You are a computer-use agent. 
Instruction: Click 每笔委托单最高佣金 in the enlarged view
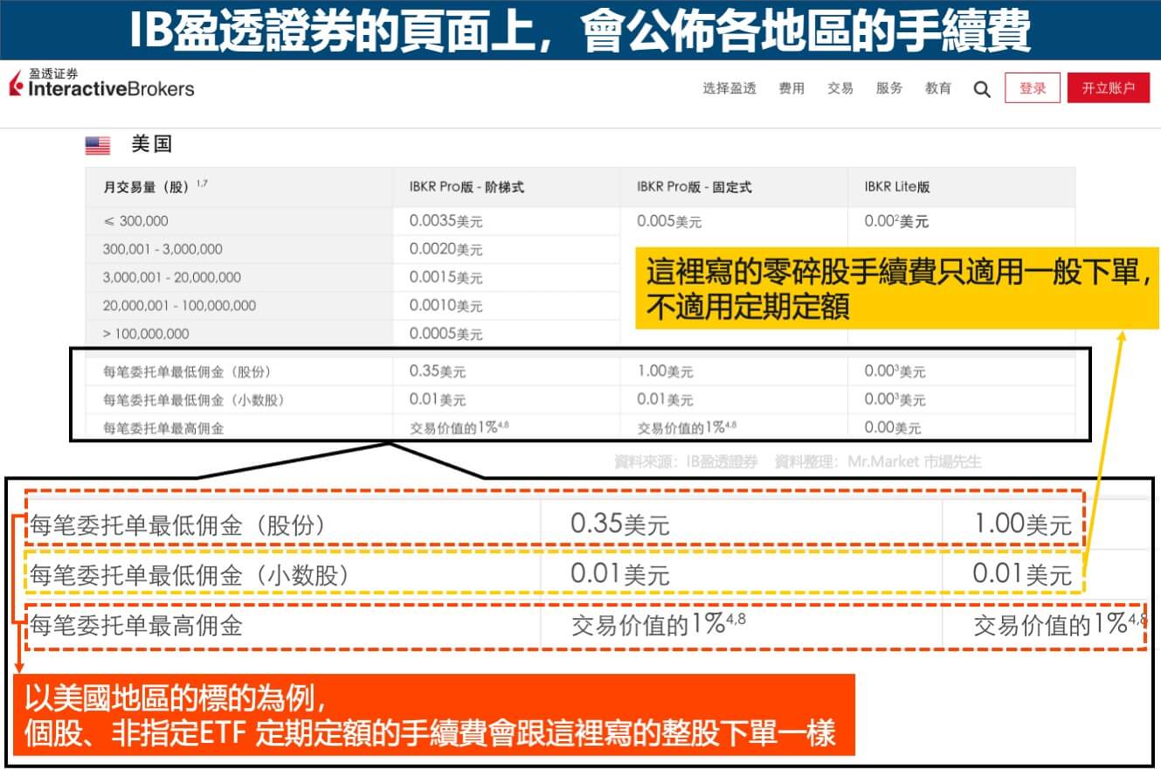coord(136,625)
